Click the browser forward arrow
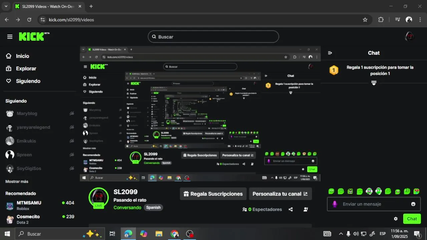The image size is (427, 240). pos(18,20)
